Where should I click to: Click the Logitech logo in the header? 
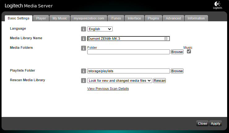[x=218, y=5]
